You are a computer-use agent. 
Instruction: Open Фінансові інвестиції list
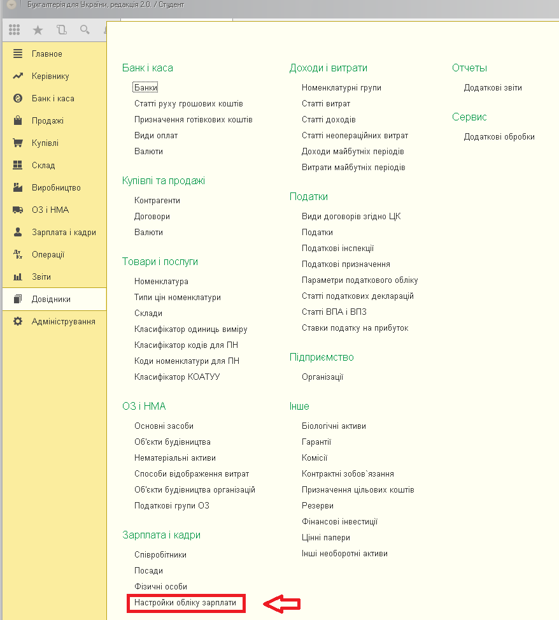(x=340, y=521)
